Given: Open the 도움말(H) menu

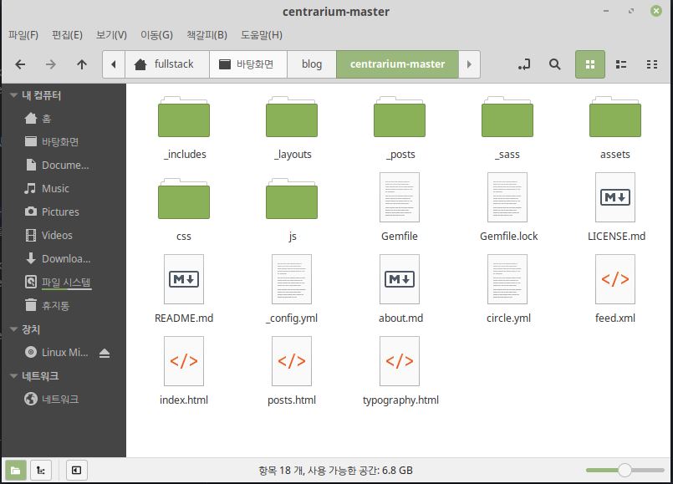Looking at the screenshot, I should coord(262,35).
